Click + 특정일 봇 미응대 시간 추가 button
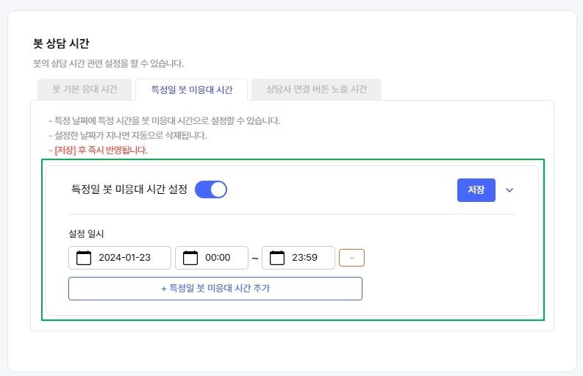 click(215, 289)
